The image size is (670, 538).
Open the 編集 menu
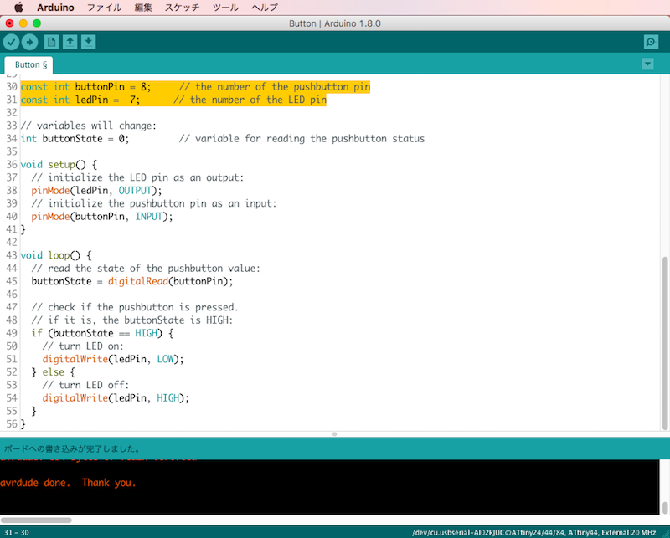[143, 8]
